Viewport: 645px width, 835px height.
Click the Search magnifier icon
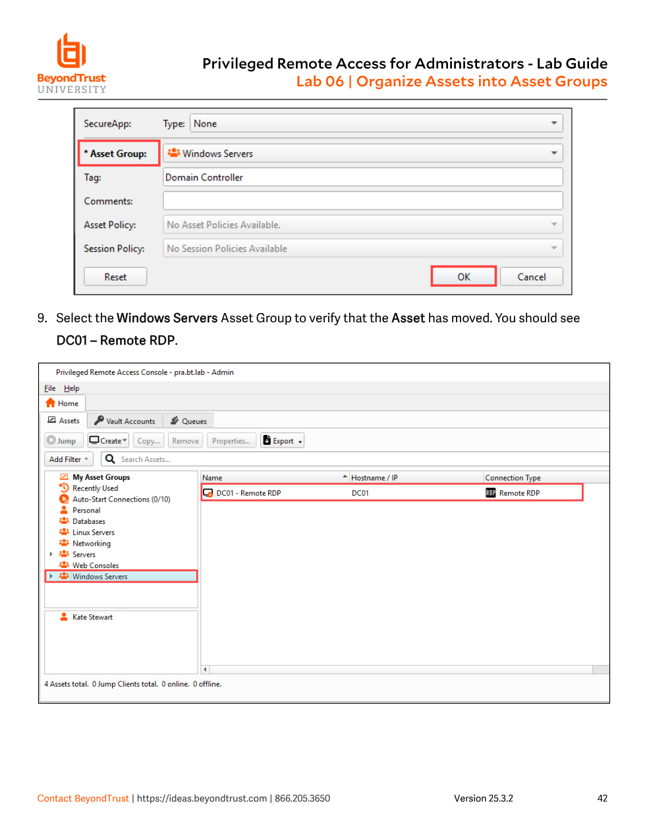click(110, 459)
